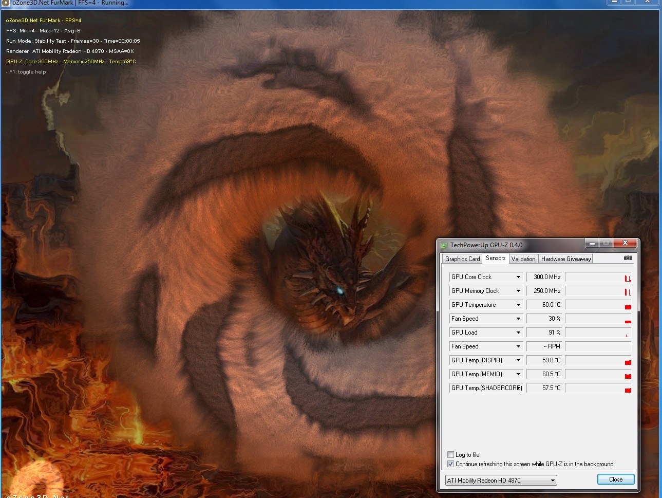Screen dimensions: 662x498
Task: Click the GPU Core Clock history graph
Action: point(598,277)
